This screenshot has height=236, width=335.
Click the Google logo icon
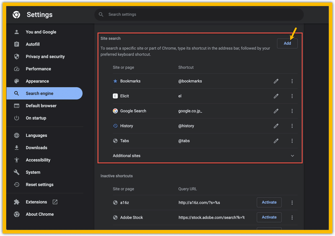click(x=115, y=111)
